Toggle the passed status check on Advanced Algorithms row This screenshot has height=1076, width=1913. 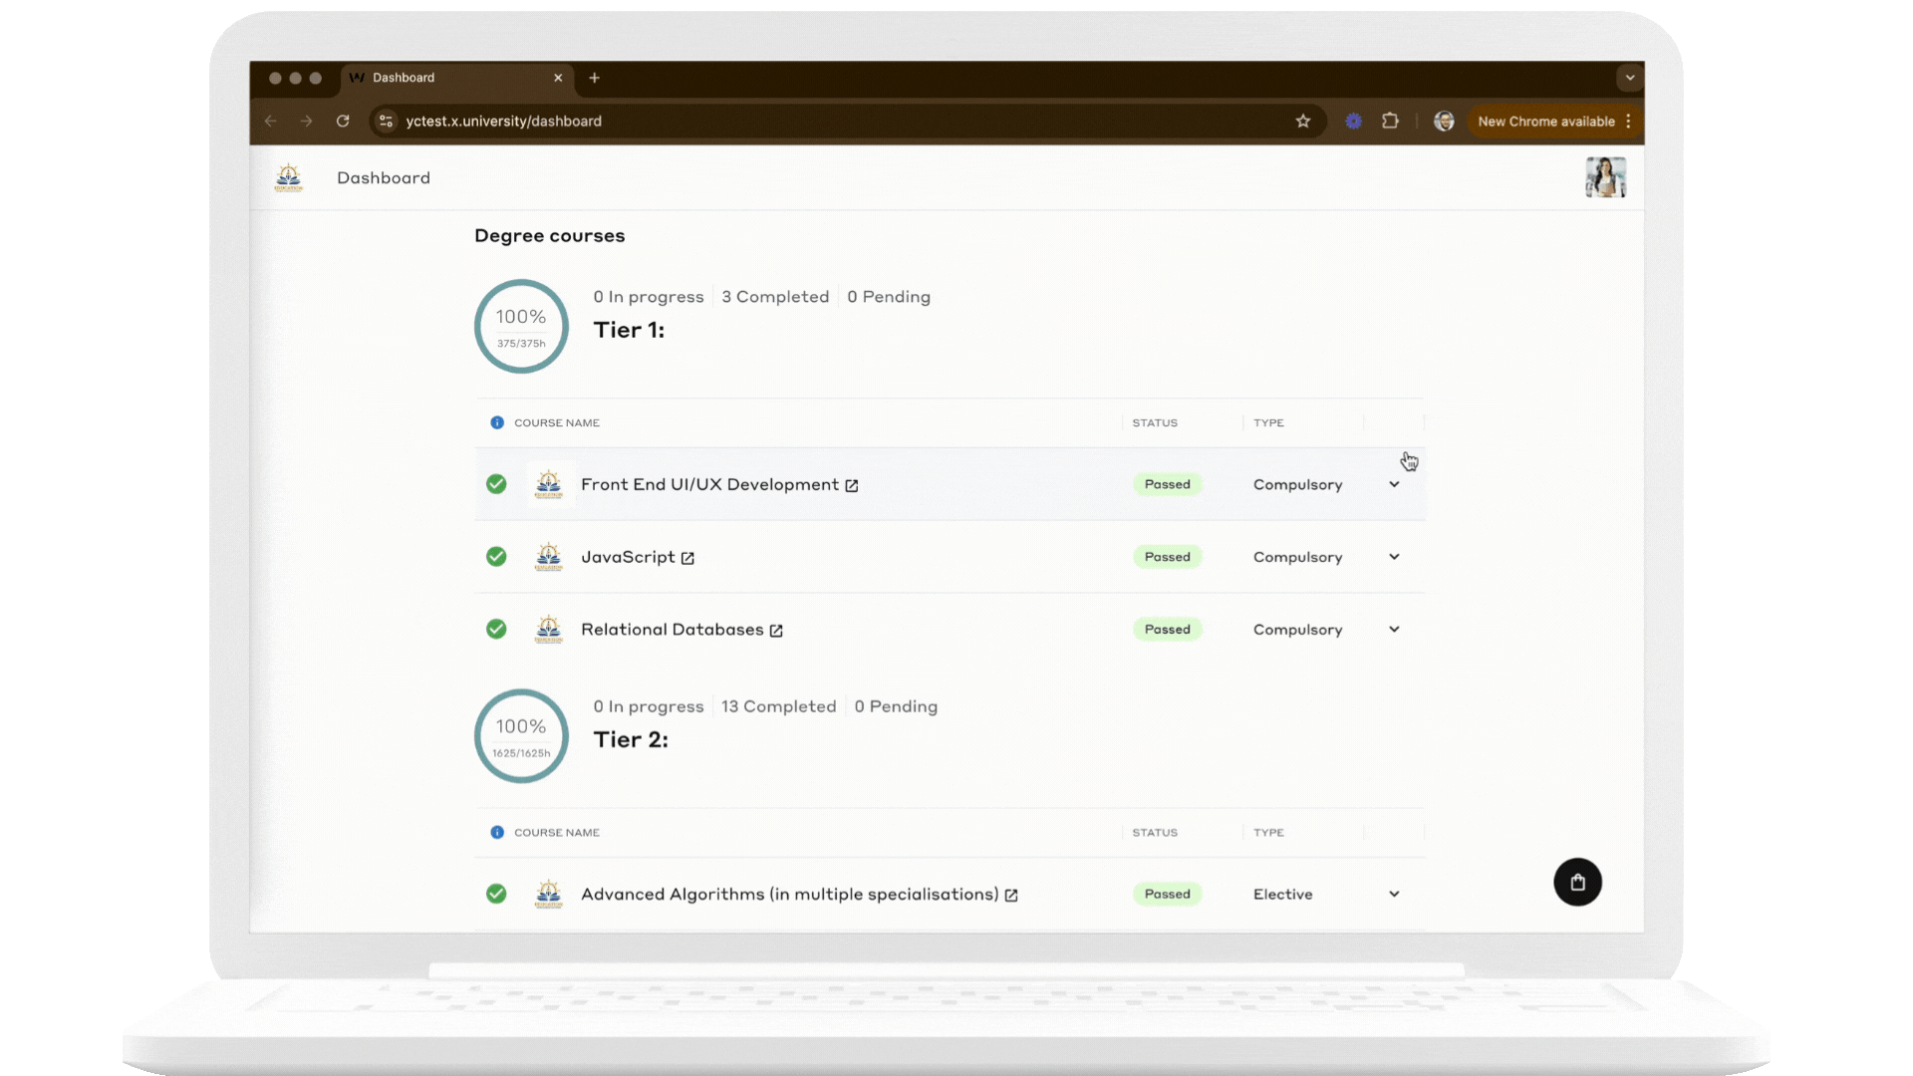496,894
